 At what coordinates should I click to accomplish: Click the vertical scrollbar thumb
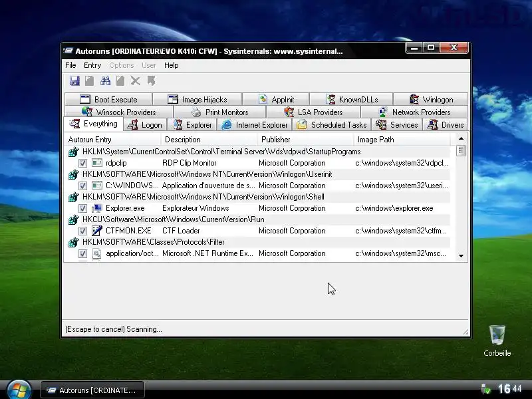pos(461,151)
